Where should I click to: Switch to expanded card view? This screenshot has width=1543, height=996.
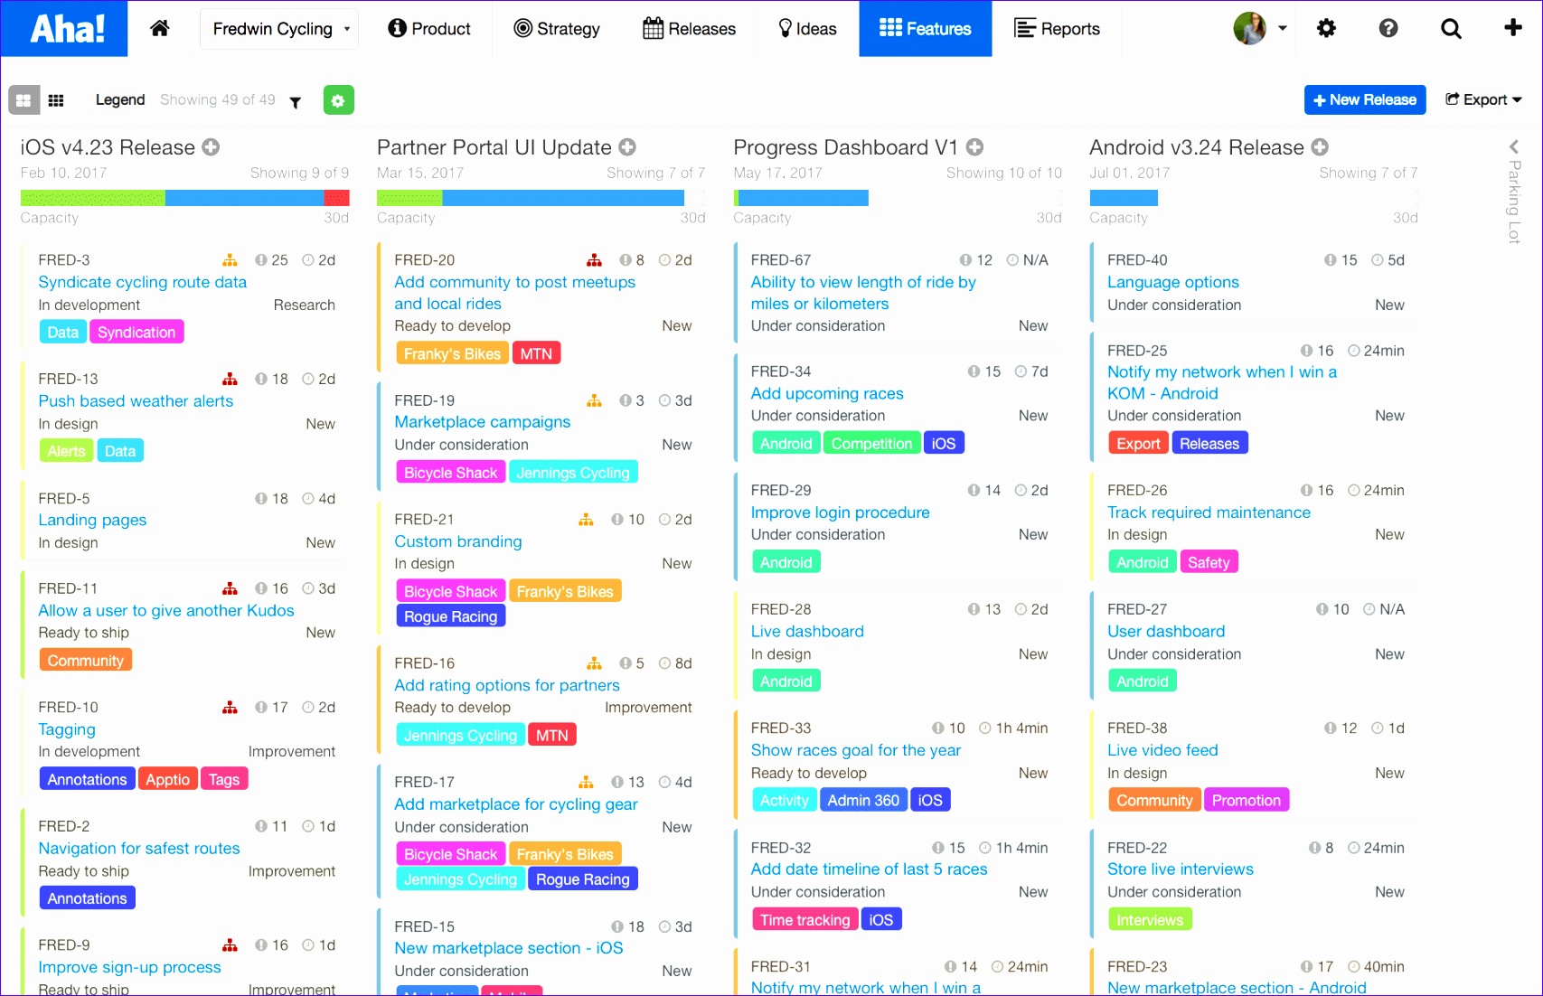(x=24, y=100)
